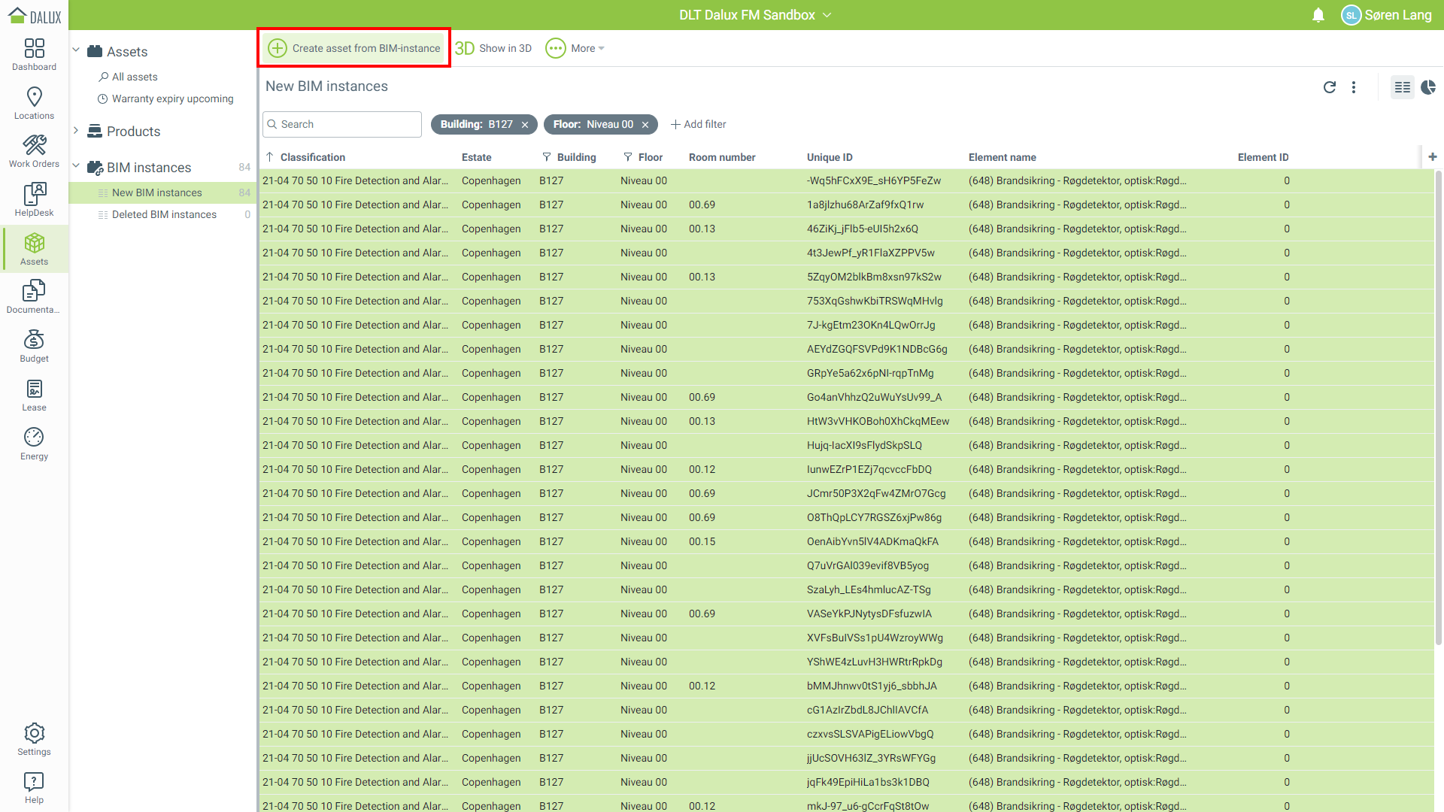Click Add filter
The image size is (1444, 812).
click(698, 124)
